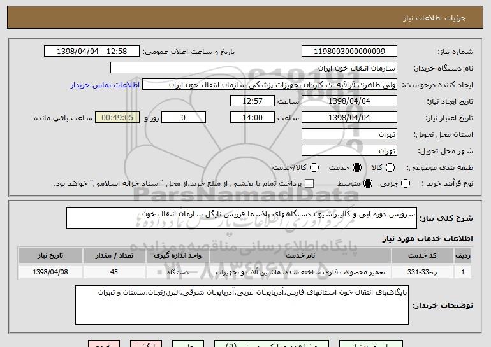The image size is (491, 347).
Task: Click the تعداد / مقدار column header
Action: pyautogui.click(x=114, y=256)
